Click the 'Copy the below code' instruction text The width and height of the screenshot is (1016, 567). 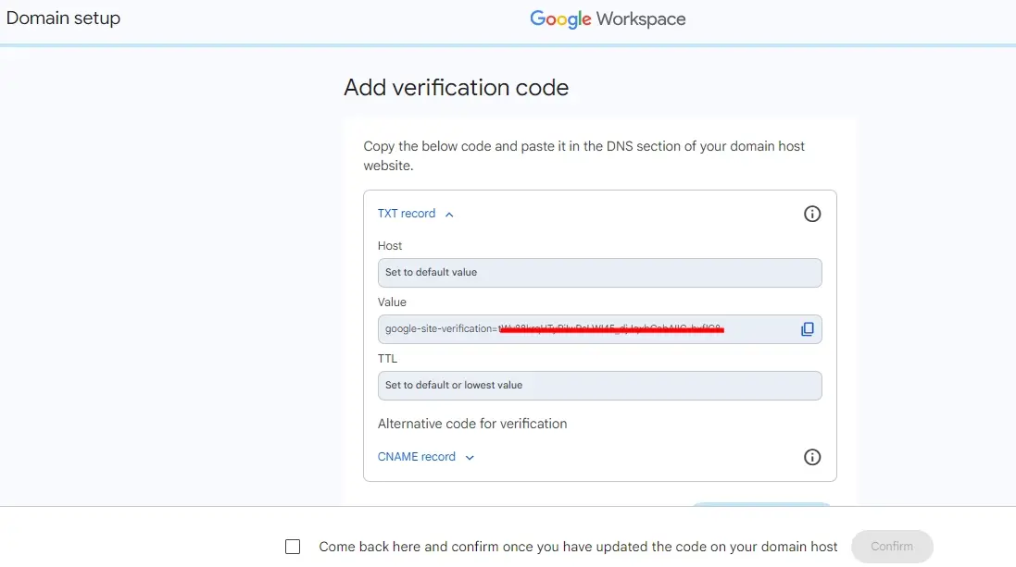583,156
